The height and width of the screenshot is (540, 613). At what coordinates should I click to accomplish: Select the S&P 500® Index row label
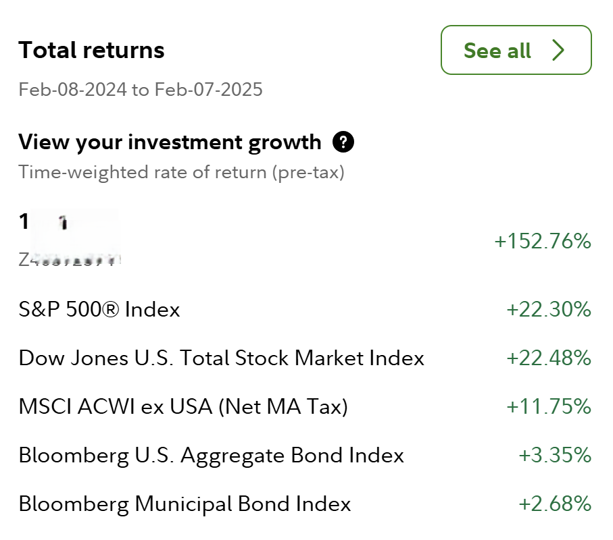(99, 310)
